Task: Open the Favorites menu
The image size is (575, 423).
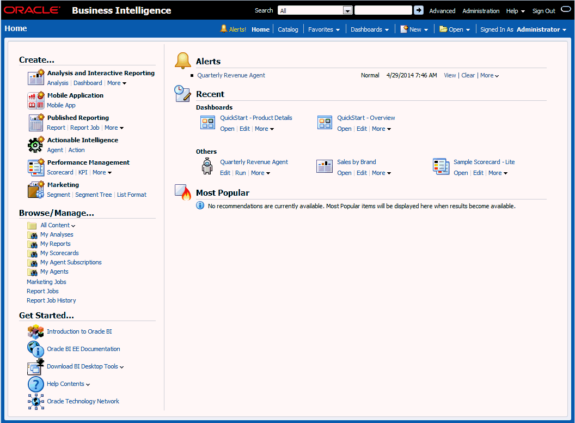Action: (x=324, y=29)
